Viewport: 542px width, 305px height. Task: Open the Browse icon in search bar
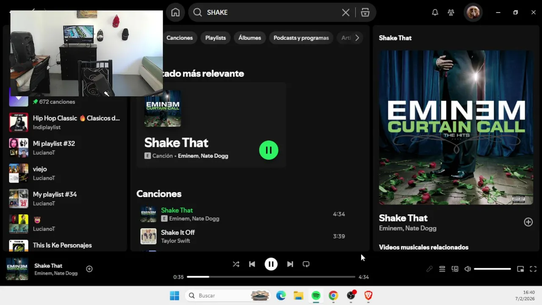365,12
